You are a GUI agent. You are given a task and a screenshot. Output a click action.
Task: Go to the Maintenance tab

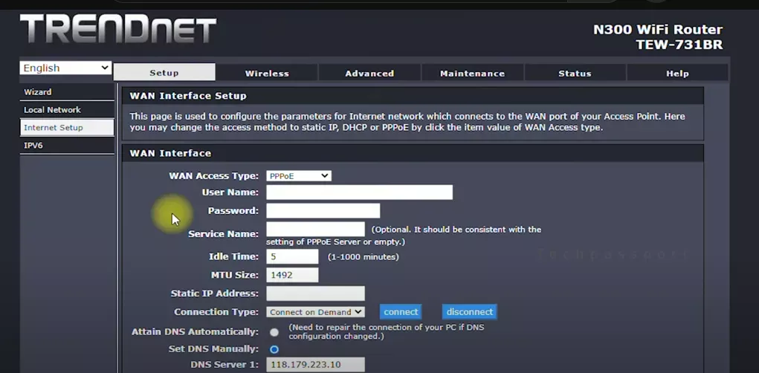click(472, 73)
